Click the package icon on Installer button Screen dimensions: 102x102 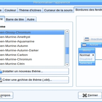coord(1,71)
